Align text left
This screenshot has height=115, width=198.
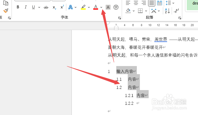click(x=128, y=3)
